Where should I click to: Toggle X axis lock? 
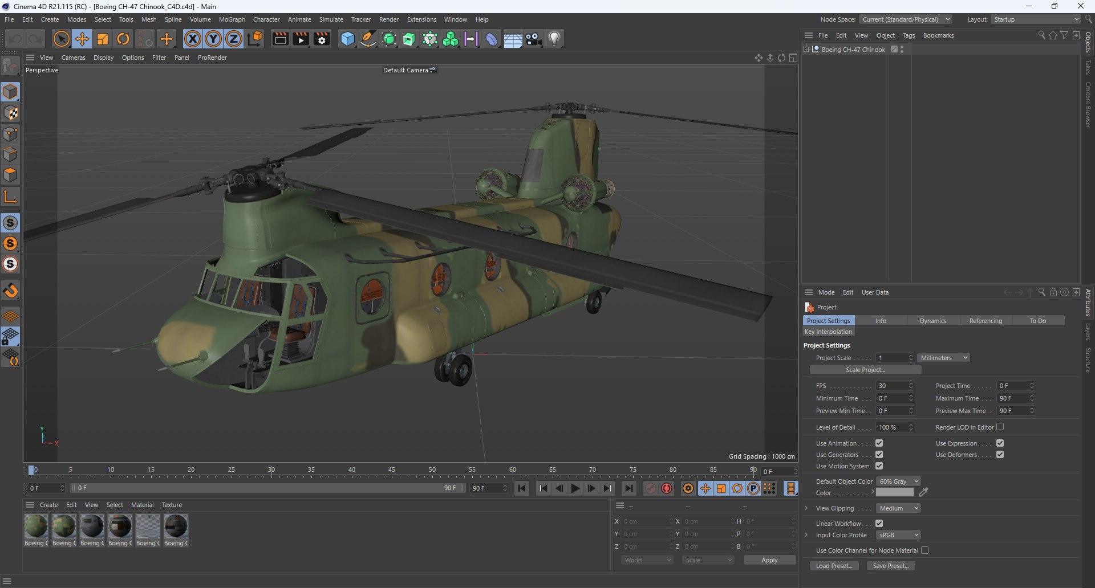coord(193,39)
